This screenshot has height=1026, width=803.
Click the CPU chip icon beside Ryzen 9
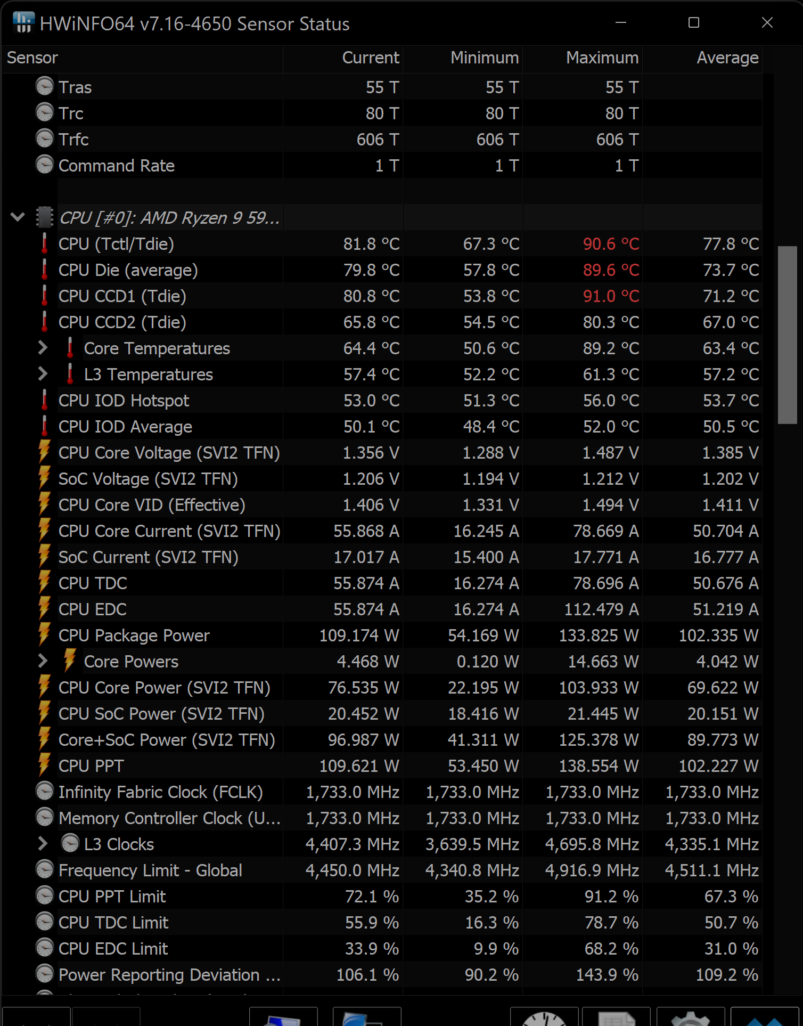(45, 217)
